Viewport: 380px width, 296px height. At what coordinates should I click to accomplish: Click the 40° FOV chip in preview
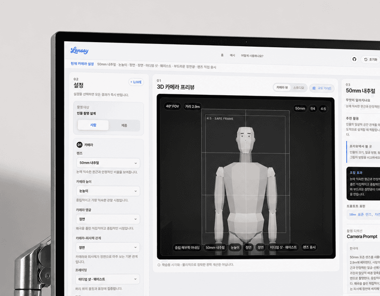tap(172, 106)
